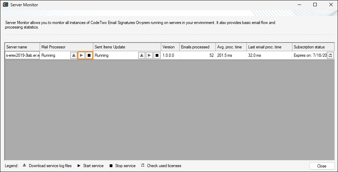338x172 pixels.
Task: Click the Avg. proc. time header
Action: point(231,47)
